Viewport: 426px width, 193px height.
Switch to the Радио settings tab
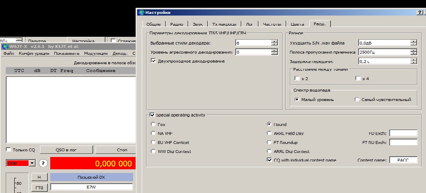click(x=176, y=24)
